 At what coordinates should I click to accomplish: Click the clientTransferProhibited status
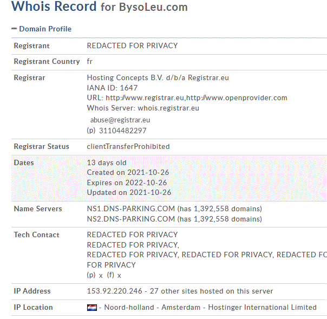click(128, 146)
